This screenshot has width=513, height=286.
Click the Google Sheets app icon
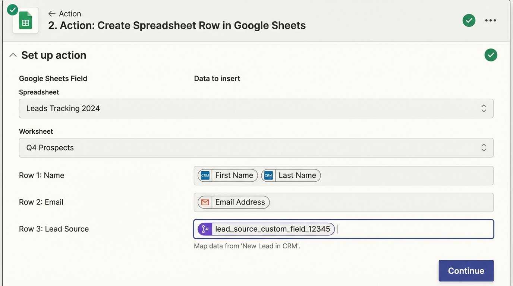pos(25,21)
